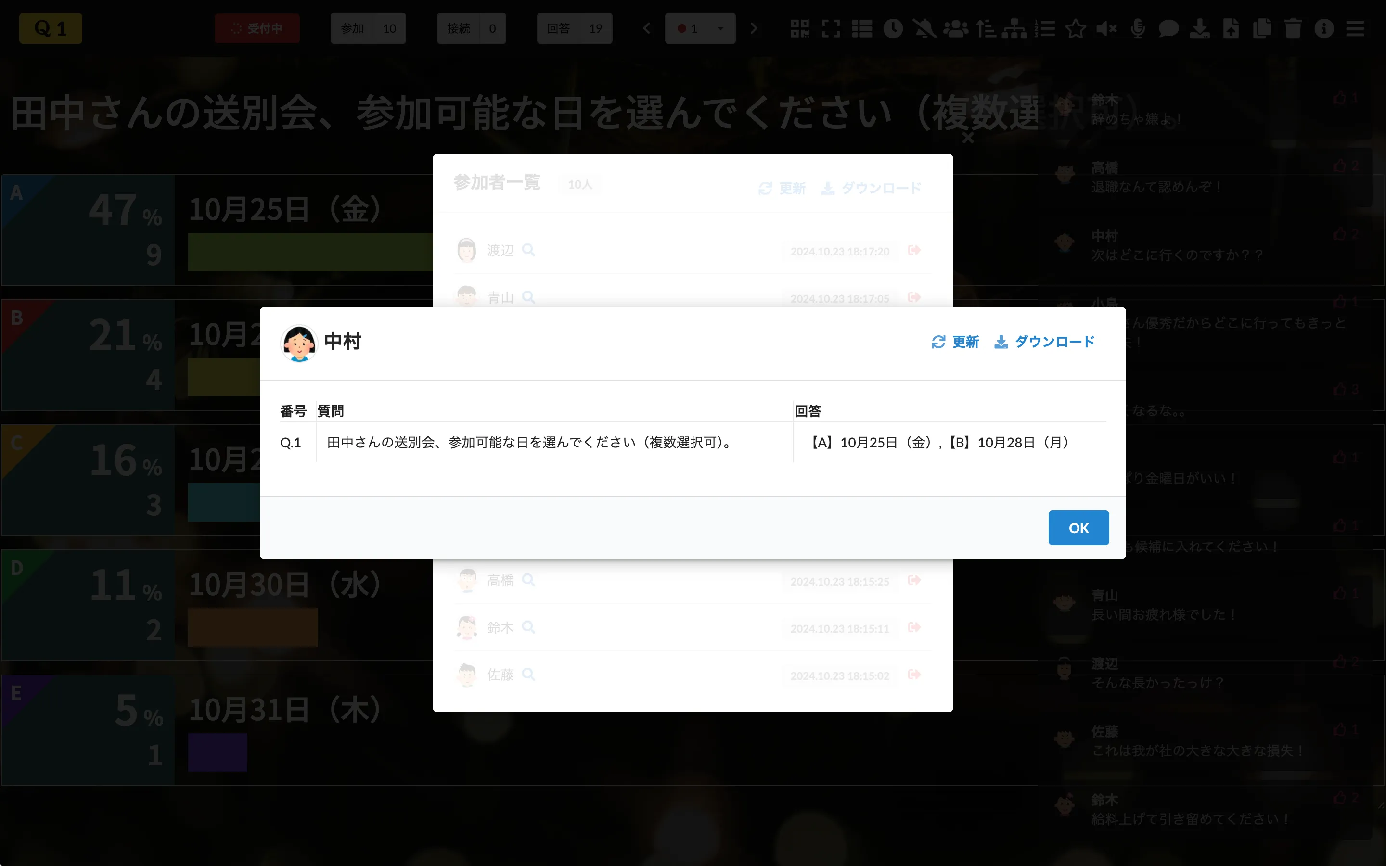The width and height of the screenshot is (1386, 866).
Task: Open the results list view
Action: pyautogui.click(x=862, y=28)
